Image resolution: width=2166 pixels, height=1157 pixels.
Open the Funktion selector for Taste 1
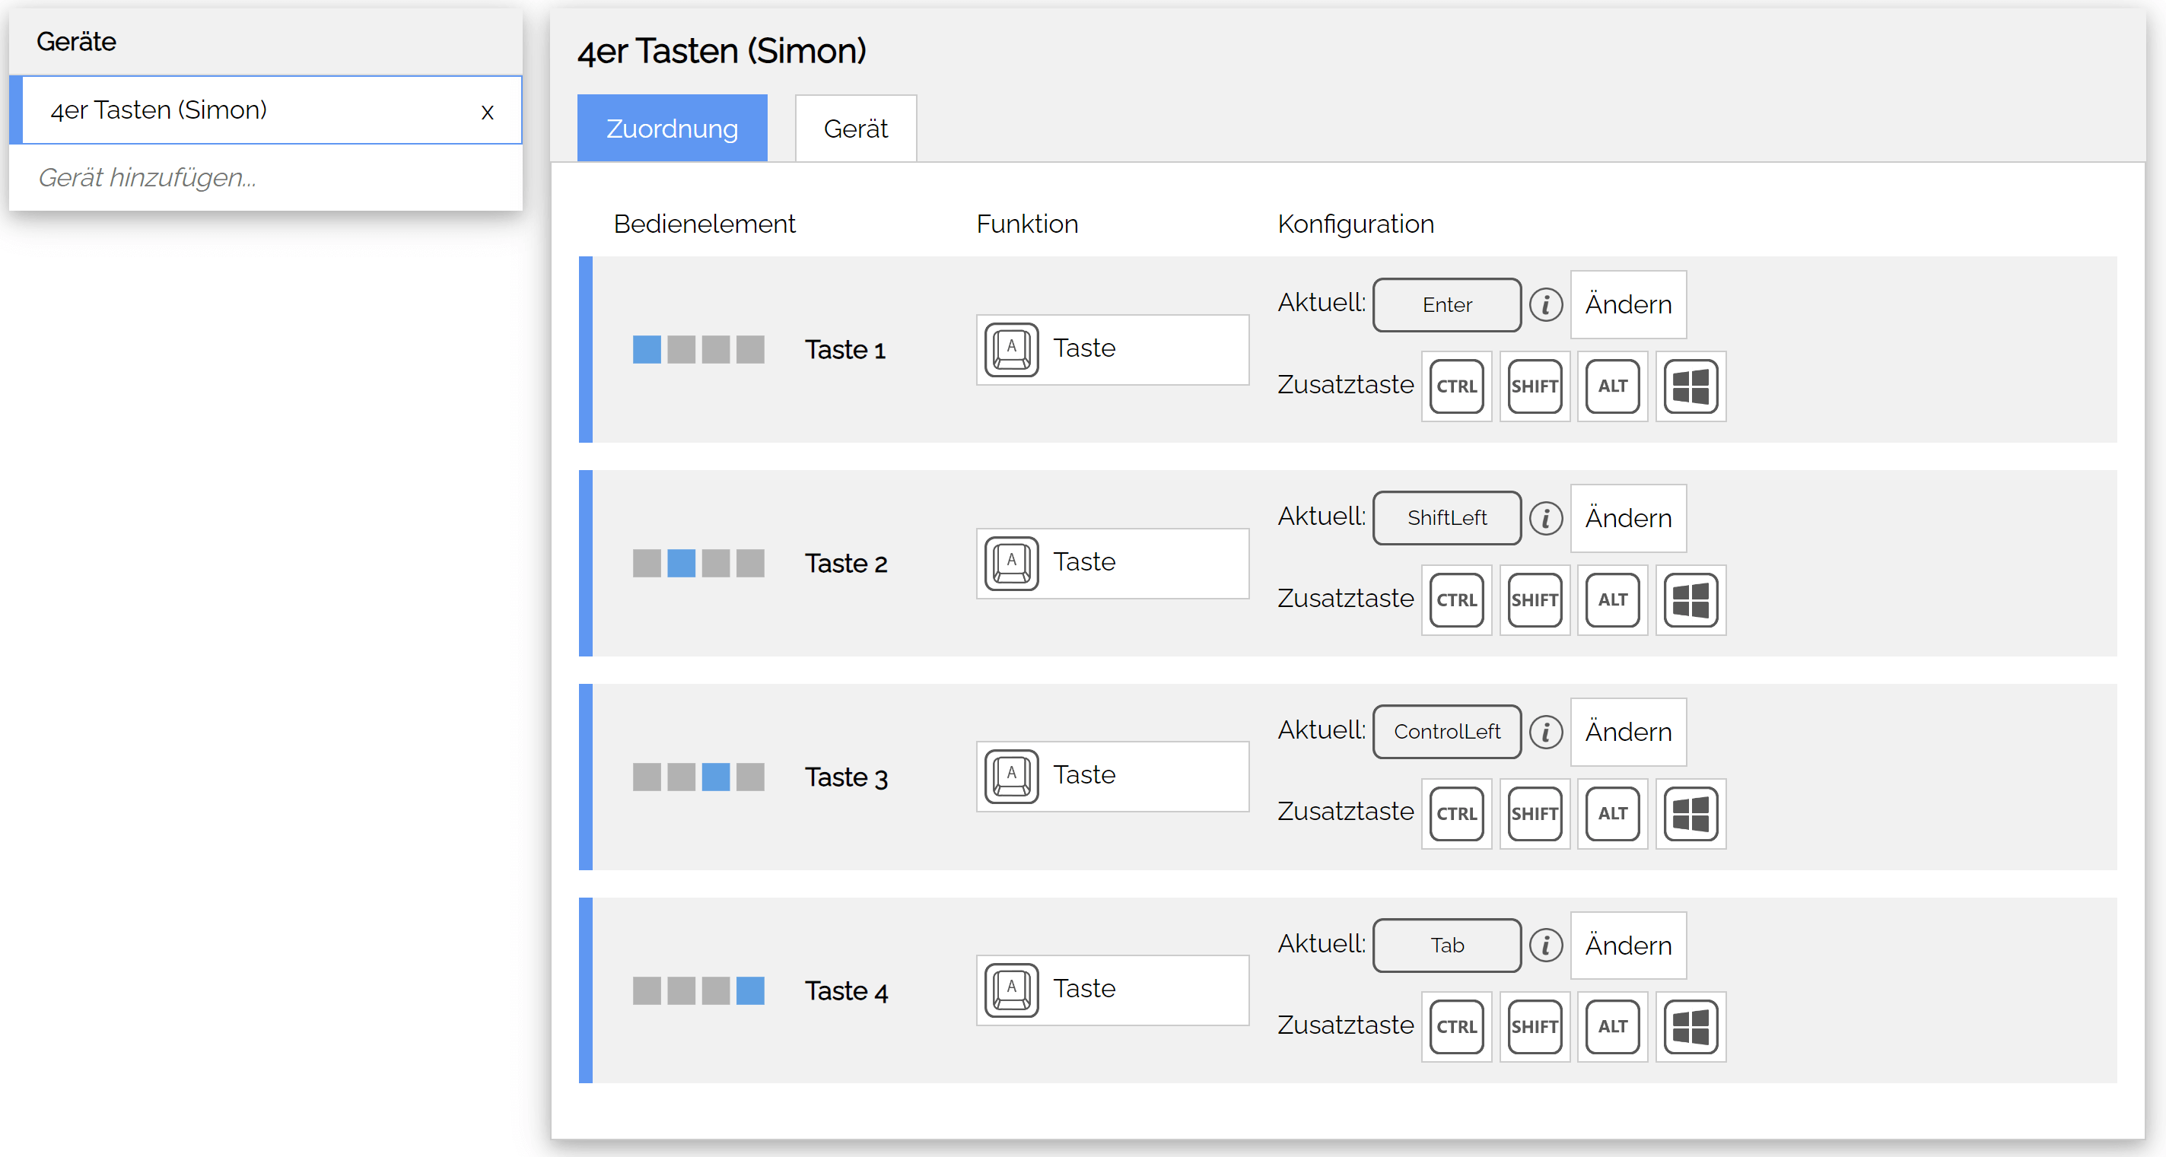pos(1112,349)
